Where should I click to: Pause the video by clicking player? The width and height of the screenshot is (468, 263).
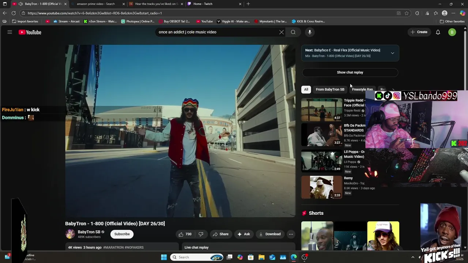click(180, 131)
